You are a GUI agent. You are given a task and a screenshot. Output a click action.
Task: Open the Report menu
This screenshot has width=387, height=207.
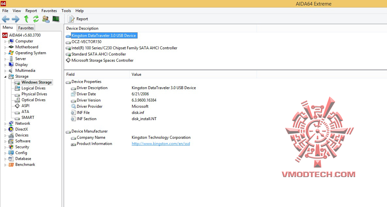(31, 10)
